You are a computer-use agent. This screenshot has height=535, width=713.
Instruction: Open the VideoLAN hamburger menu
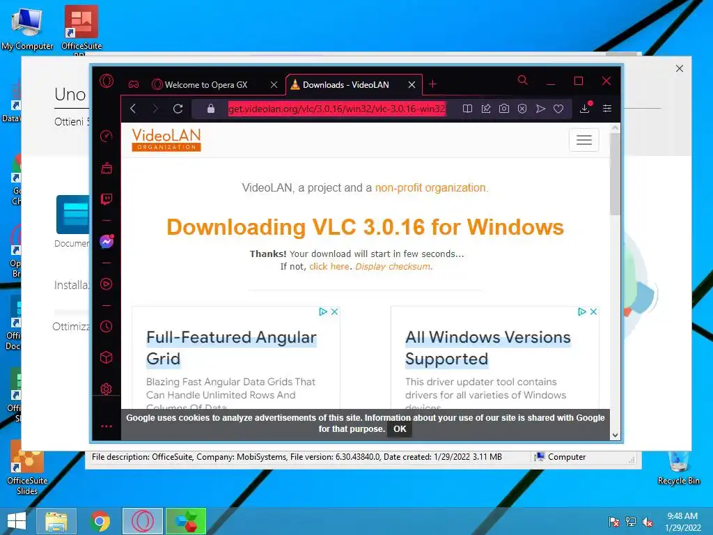pos(584,139)
